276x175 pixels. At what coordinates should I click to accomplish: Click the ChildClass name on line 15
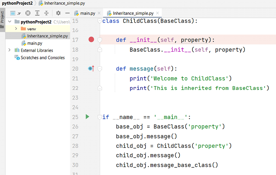(x=140, y=21)
